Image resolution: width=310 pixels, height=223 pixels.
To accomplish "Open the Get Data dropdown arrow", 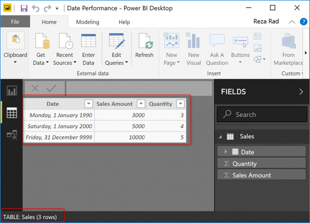I will tap(47, 63).
